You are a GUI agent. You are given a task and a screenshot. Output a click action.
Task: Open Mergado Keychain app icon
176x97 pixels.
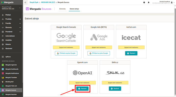(x=3, y=94)
